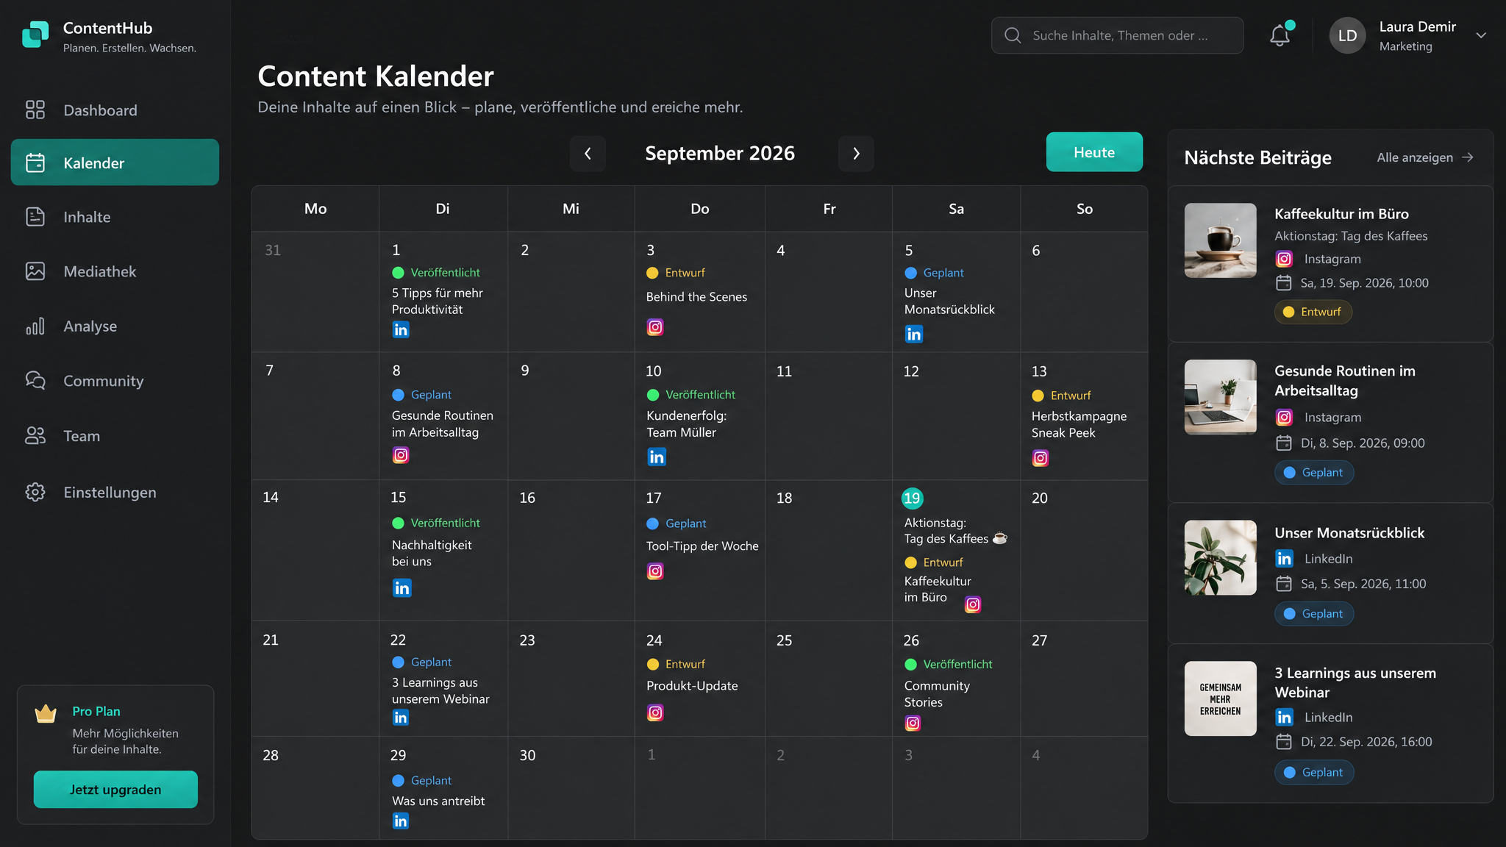Click the Instagram icon under Herbstkampagne Sneak Peek
This screenshot has width=1506, height=847.
[x=1041, y=459]
